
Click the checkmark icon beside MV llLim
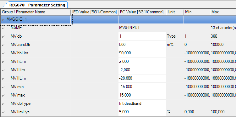coord(3,79)
